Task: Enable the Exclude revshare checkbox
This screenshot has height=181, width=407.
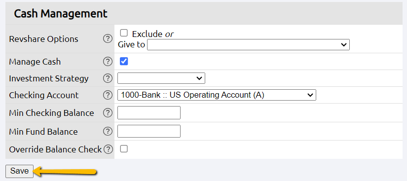Action: [x=124, y=33]
